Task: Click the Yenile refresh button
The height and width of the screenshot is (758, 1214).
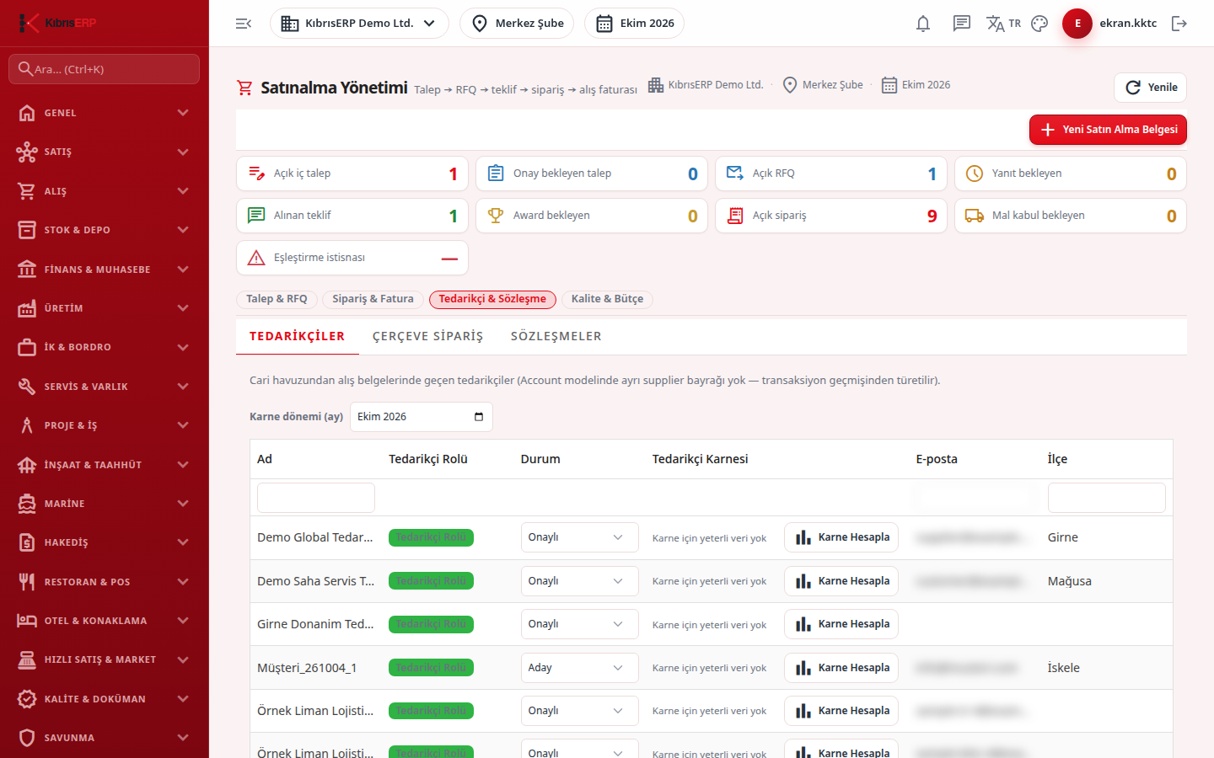Action: [1151, 88]
